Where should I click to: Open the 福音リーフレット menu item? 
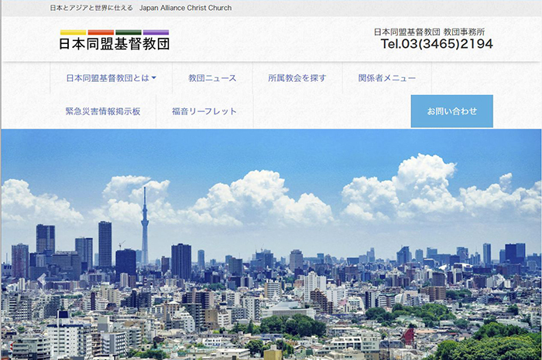tap(204, 111)
